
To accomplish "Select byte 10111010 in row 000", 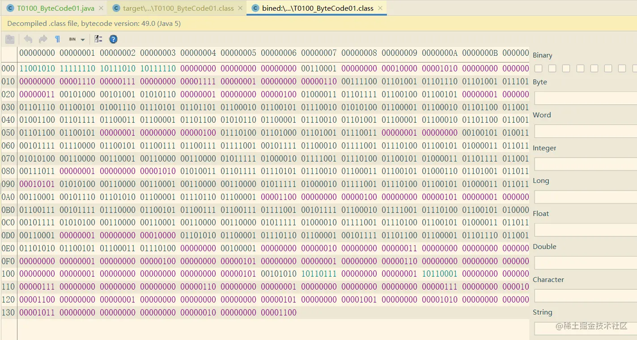I will click(118, 68).
